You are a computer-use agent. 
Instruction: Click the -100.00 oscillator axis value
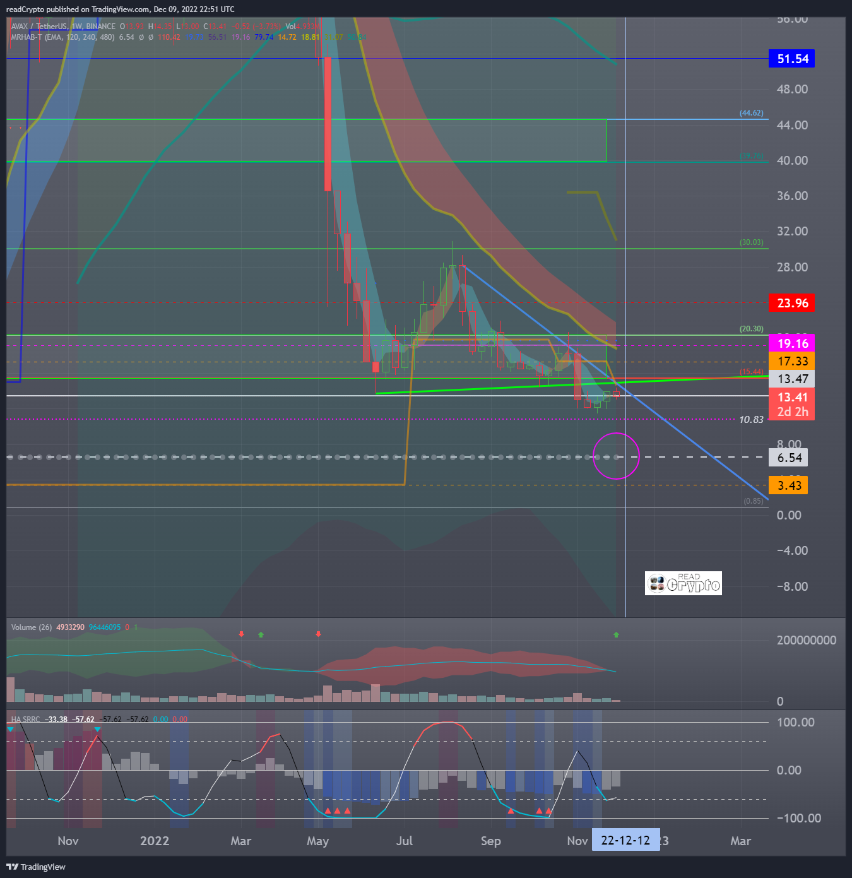[x=798, y=818]
